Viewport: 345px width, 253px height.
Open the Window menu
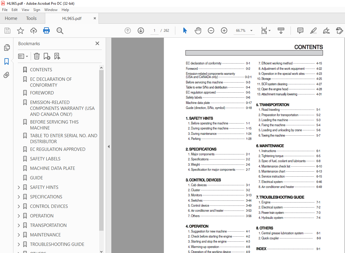51,10
